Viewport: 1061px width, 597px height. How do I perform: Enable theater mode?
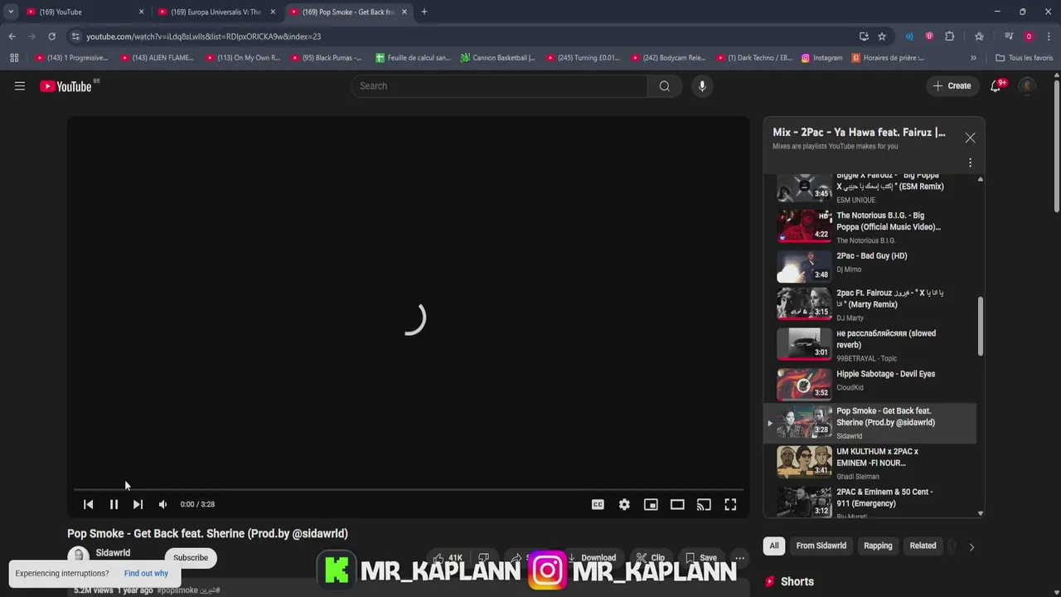click(677, 504)
